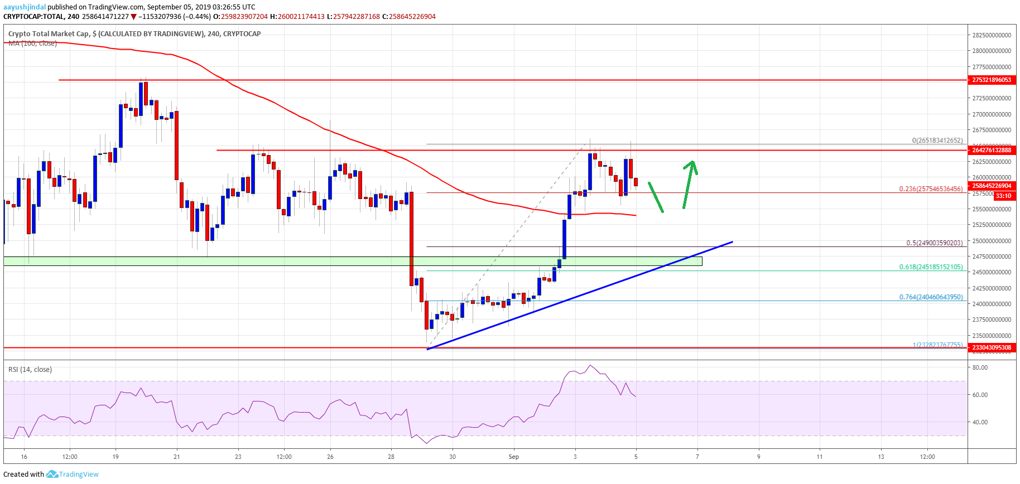The width and height of the screenshot is (1020, 484).
Task: Click the Sep date label on time axis
Action: pos(513,457)
